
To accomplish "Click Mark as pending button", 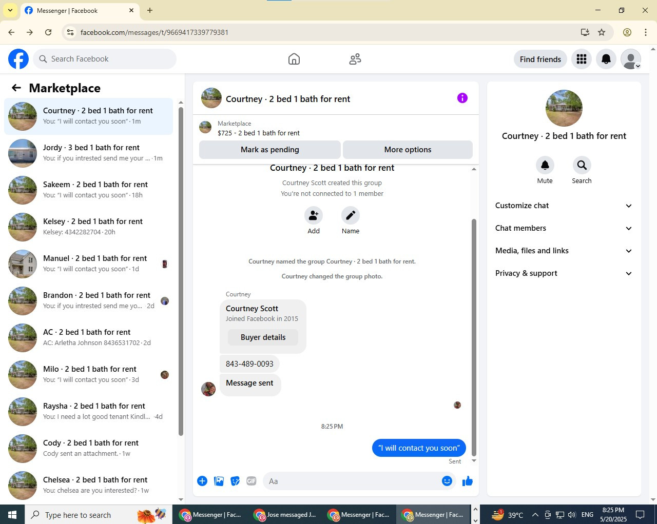I will click(270, 150).
